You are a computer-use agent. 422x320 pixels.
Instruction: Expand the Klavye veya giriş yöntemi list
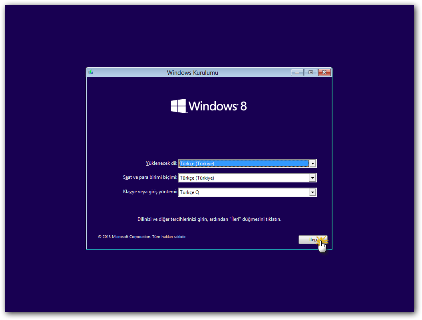point(313,192)
